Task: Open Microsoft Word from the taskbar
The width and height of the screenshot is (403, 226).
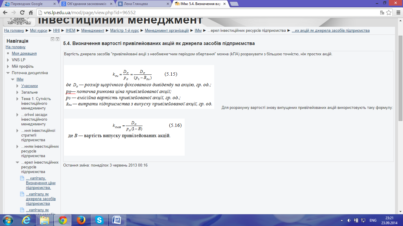Action: pyautogui.click(x=117, y=220)
